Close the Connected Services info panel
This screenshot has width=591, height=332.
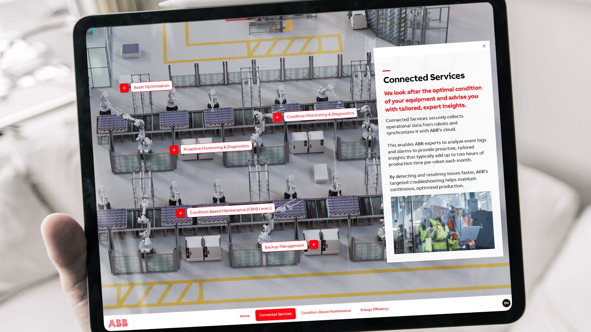point(484,46)
